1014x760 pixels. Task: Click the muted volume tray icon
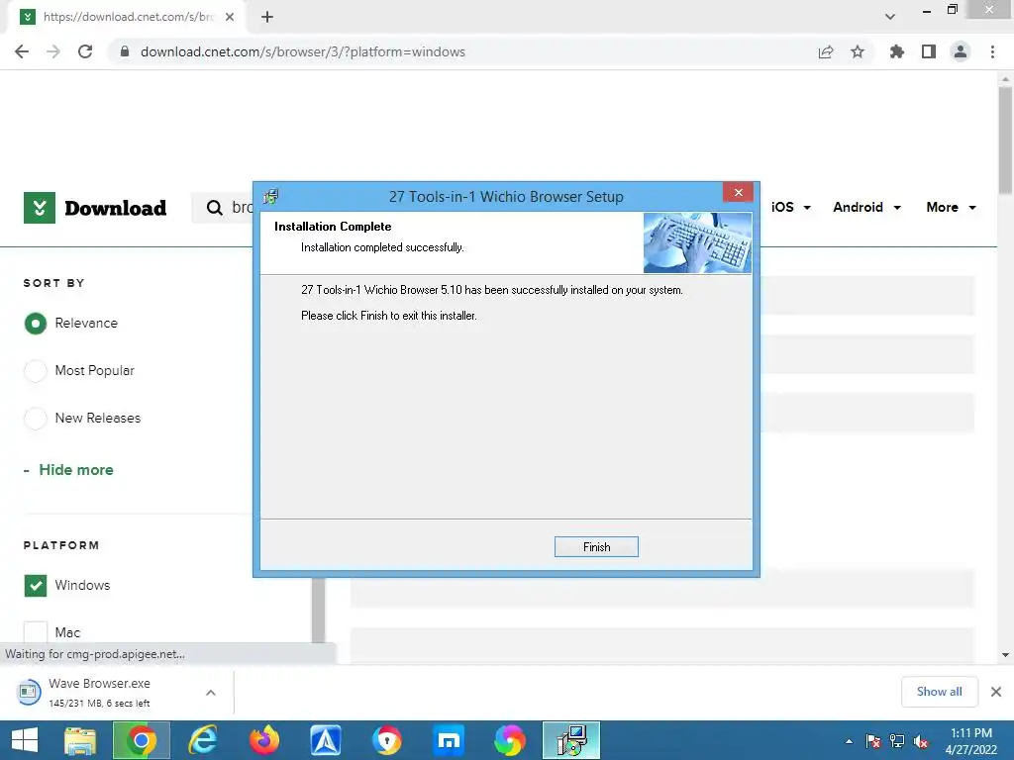click(x=921, y=741)
